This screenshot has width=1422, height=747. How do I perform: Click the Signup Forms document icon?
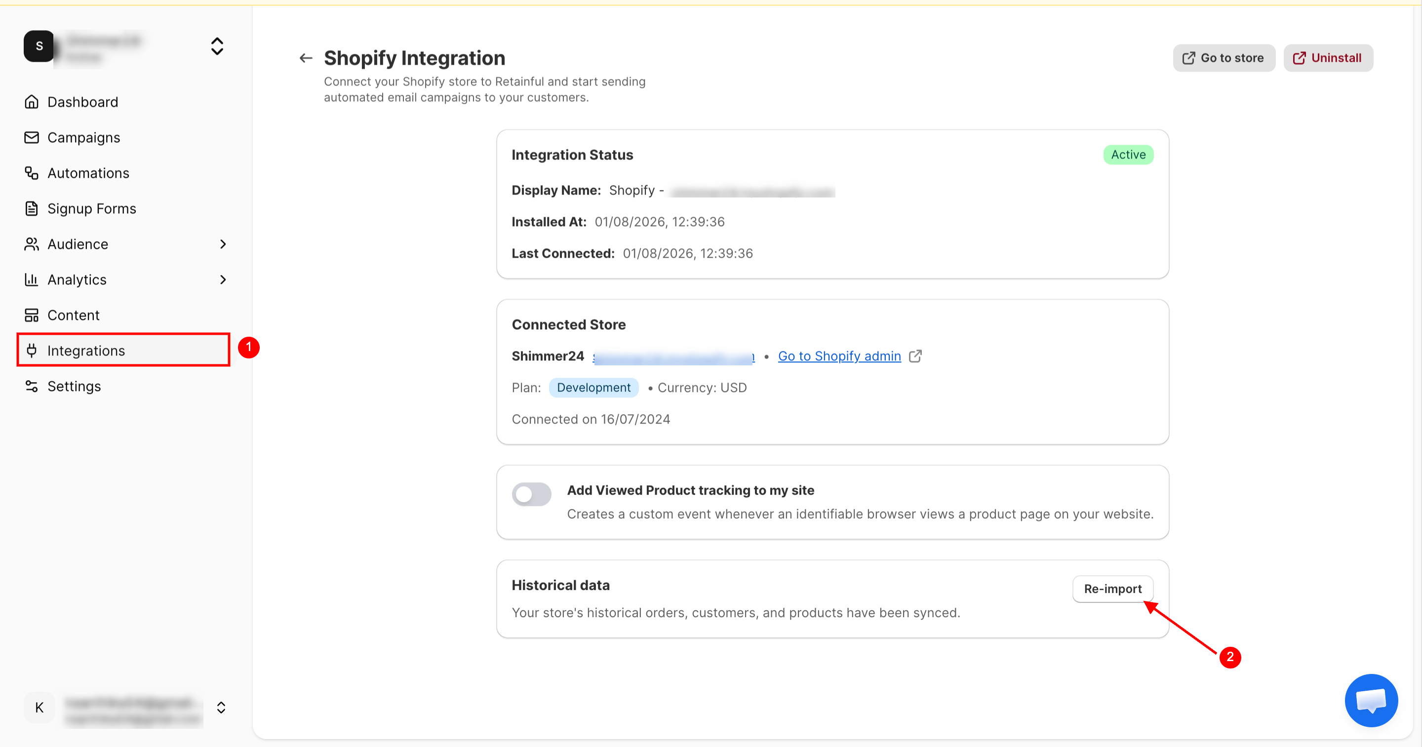(32, 209)
